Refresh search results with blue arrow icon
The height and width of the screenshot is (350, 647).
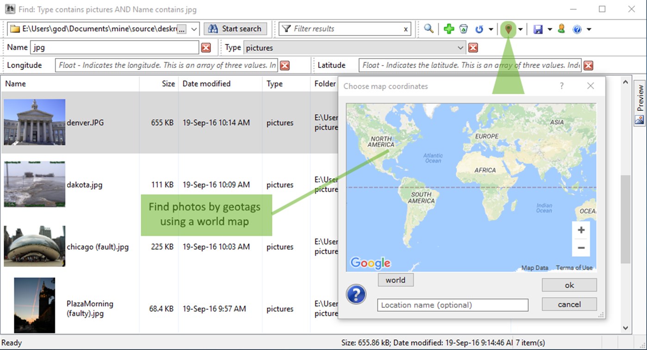click(480, 29)
